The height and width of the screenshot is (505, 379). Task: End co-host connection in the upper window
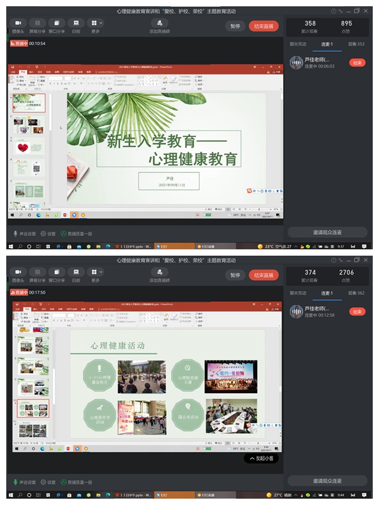pos(358,62)
